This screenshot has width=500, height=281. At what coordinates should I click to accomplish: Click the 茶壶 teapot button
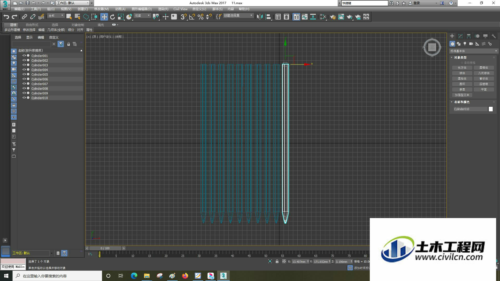tap(462, 90)
